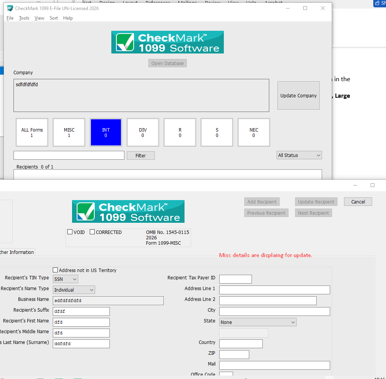Image resolution: width=386 pixels, height=379 pixels.
Task: Click the Recipient's First Name field
Action: coord(81,322)
